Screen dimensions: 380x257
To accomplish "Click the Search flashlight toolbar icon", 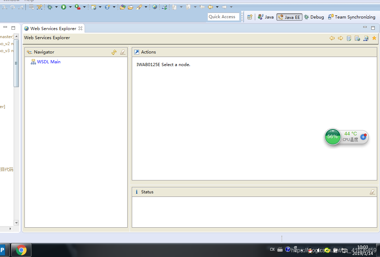I will pos(139,7).
